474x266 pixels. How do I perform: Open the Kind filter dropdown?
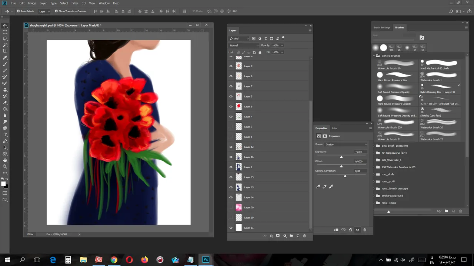(239, 38)
